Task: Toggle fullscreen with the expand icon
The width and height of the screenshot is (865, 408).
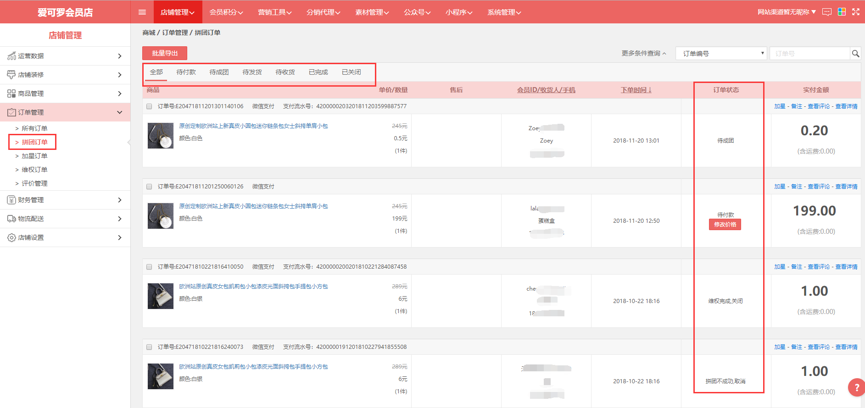Action: pos(856,12)
